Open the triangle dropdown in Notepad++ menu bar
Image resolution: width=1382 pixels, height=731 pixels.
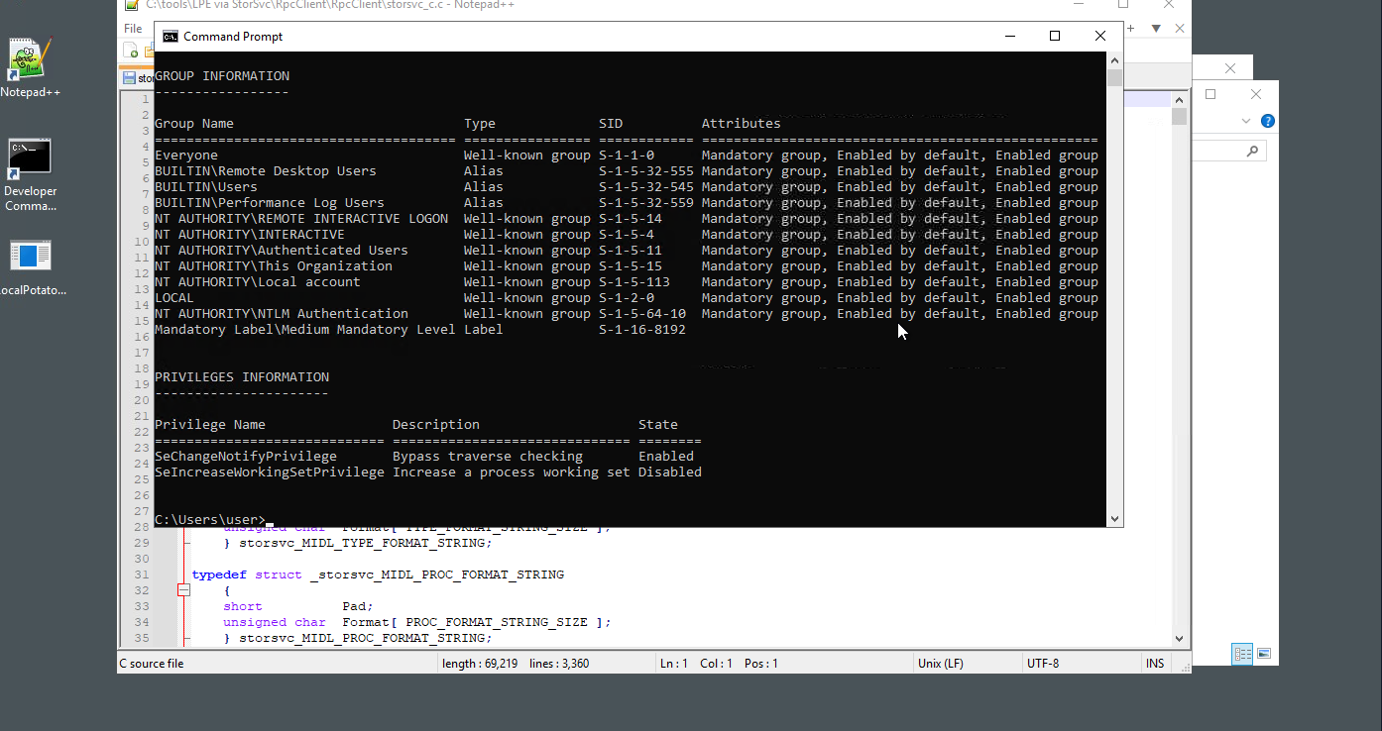pyautogui.click(x=1156, y=29)
